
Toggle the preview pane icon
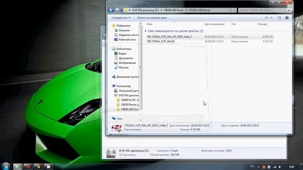[279, 18]
